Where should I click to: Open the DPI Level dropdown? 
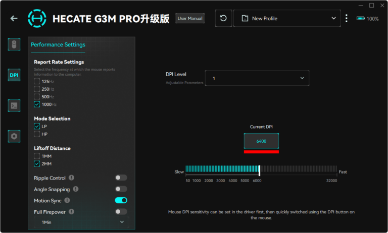[257, 78]
